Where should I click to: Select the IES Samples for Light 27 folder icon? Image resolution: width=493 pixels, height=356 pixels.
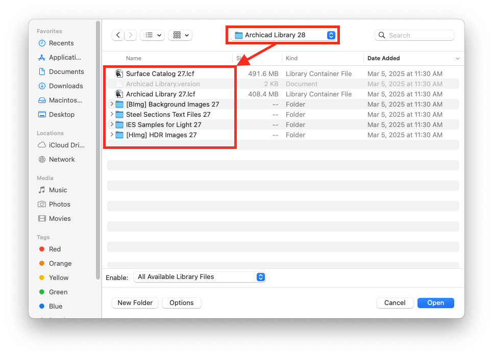click(119, 125)
